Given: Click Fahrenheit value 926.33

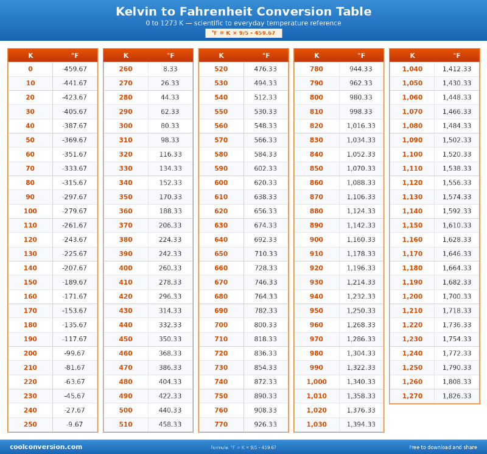Looking at the screenshot, I should tap(266, 425).
